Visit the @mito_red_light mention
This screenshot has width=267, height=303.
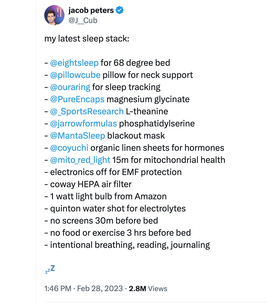80,160
